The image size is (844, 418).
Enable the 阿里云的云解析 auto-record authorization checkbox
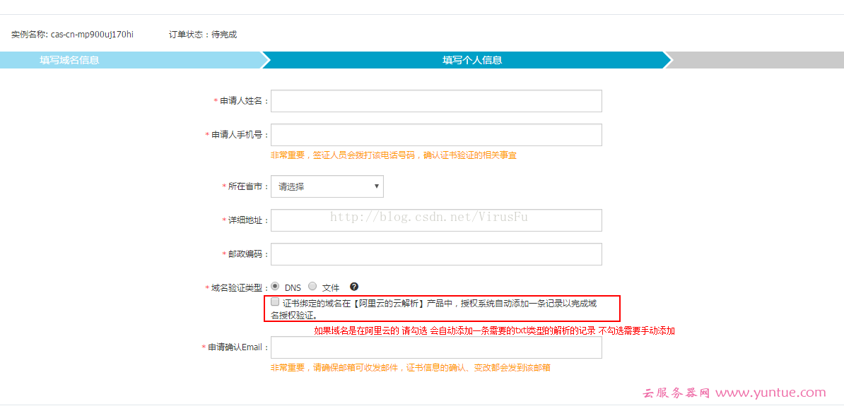[275, 301]
